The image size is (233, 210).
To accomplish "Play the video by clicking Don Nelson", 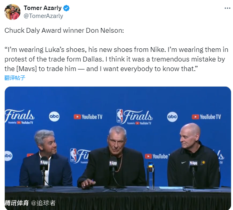I will [x=111, y=157].
